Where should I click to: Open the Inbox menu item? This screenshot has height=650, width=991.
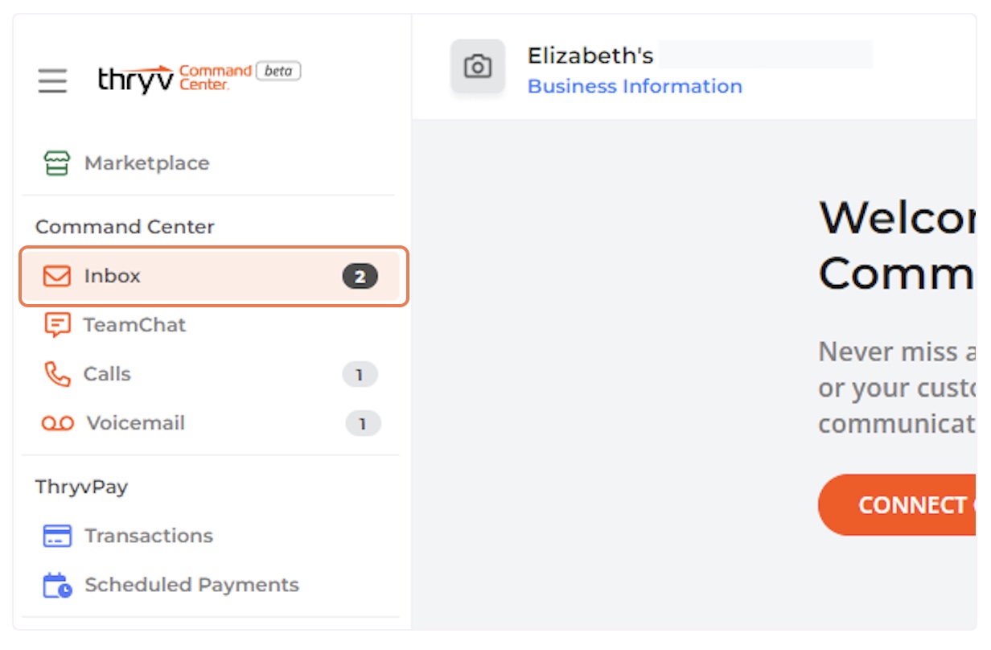click(x=215, y=276)
